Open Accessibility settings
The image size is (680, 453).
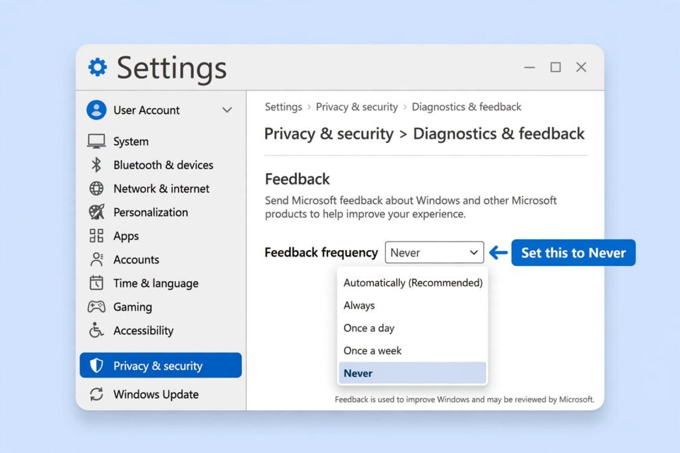tap(143, 330)
